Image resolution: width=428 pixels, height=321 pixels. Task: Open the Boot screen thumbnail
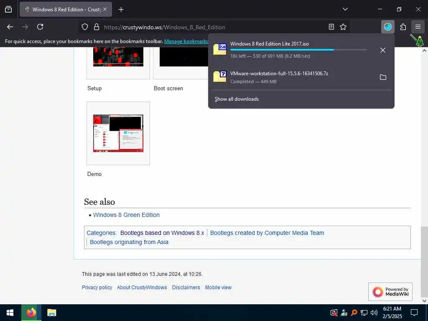click(184, 57)
